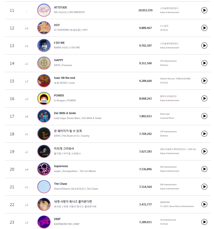
Task: Open artist line Lady Gaga, Bruno Mars
Action: pyautogui.click(x=67, y=118)
